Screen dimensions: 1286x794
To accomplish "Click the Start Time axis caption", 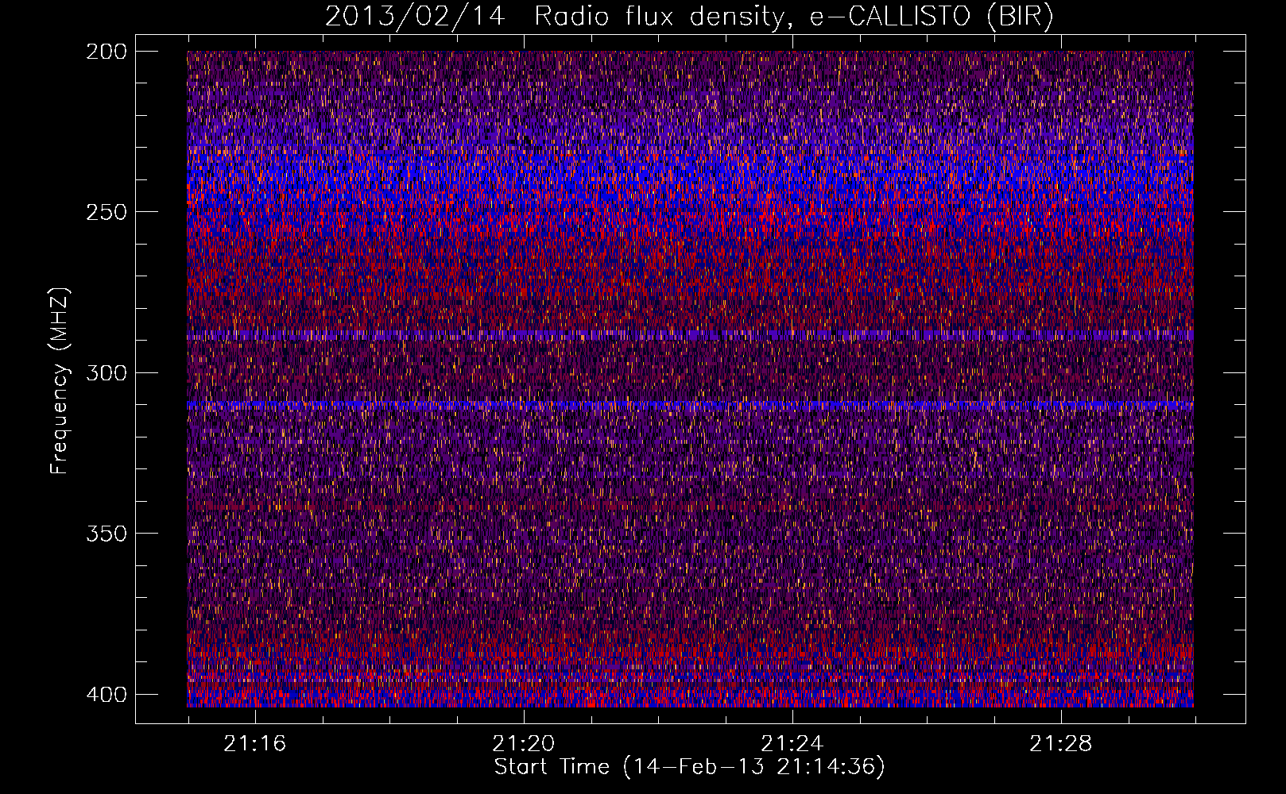I will (x=689, y=767).
